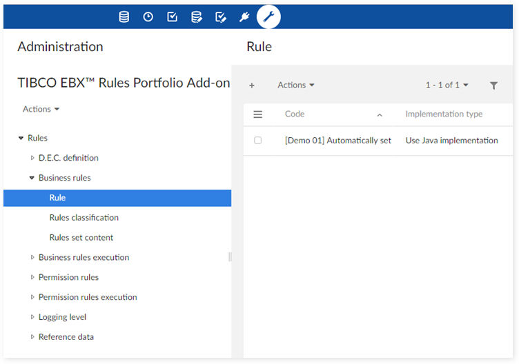Viewport: 519px width, 364px height.
Task: Click the Code column header
Action: pos(295,114)
